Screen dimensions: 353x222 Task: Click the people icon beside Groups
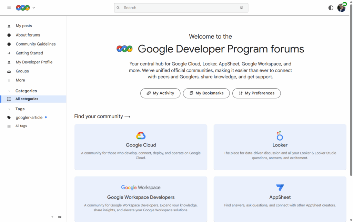point(9,71)
